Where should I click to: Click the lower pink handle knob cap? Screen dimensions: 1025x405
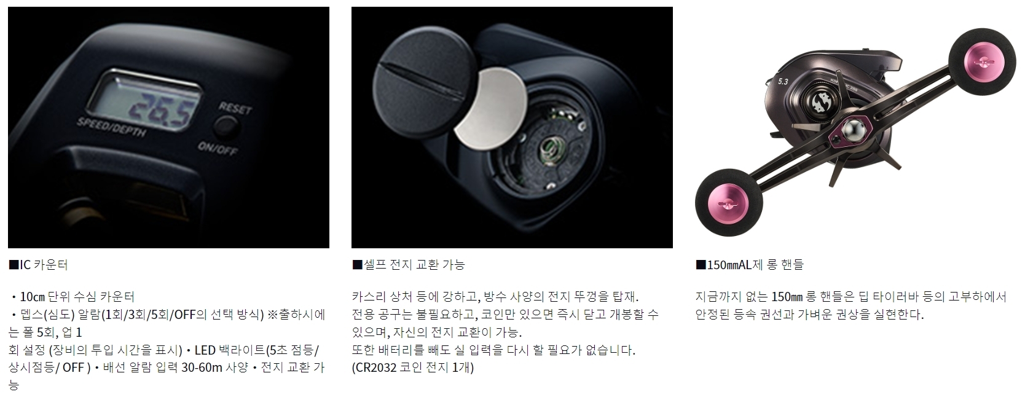point(727,205)
